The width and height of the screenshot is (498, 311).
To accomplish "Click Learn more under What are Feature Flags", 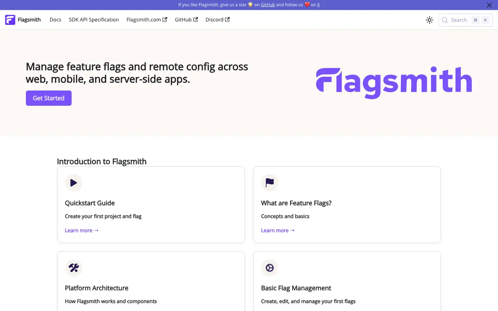I will coord(278,231).
